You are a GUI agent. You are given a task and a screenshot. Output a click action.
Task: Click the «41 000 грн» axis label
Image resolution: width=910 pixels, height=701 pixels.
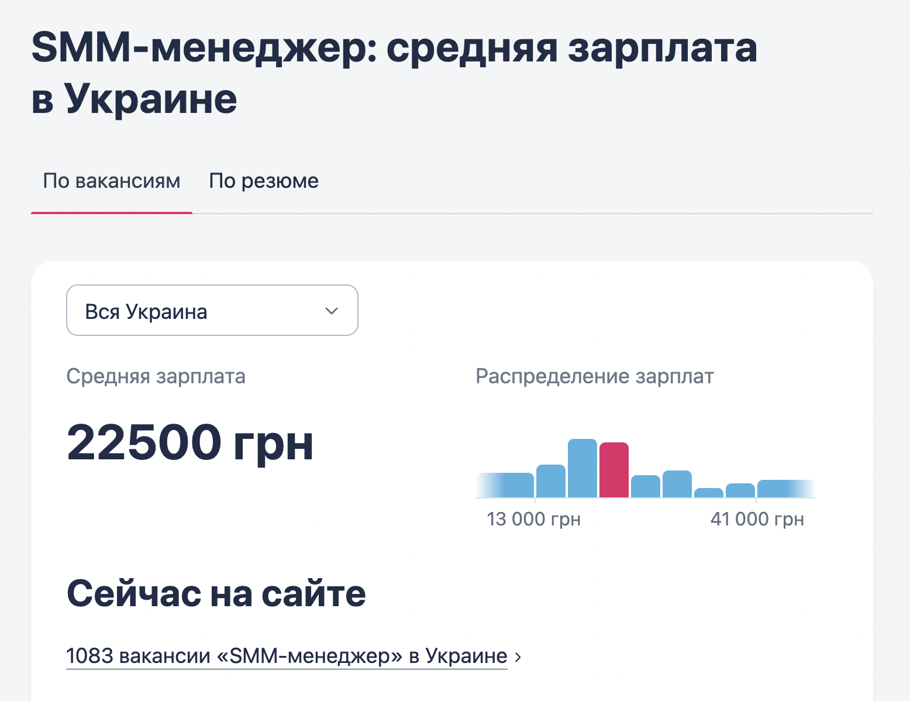click(x=756, y=518)
